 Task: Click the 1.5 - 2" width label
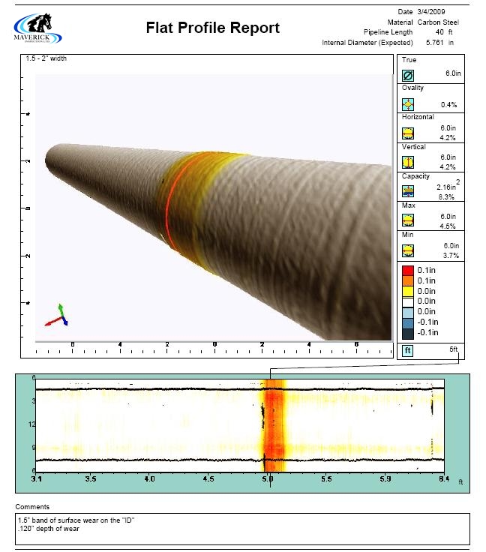point(46,58)
